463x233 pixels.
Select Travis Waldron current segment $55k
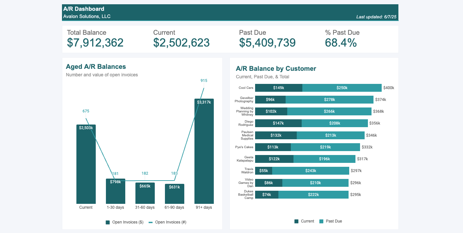tap(264, 171)
